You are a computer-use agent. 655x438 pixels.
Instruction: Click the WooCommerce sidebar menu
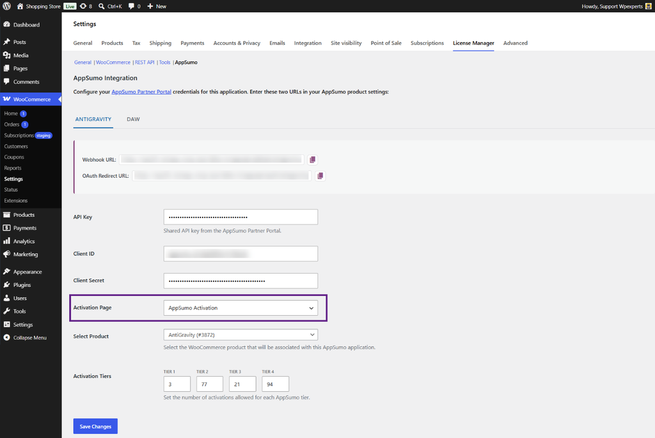click(x=31, y=99)
